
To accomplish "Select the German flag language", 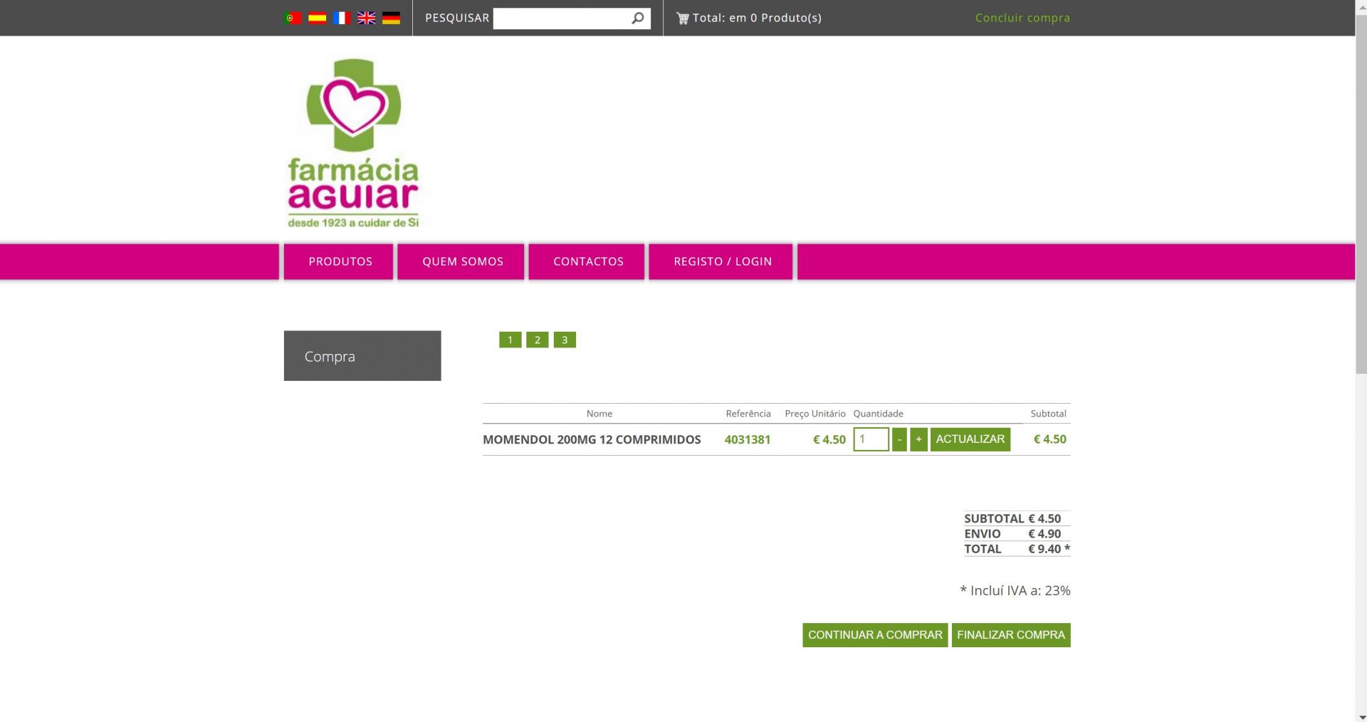I will coord(391,18).
